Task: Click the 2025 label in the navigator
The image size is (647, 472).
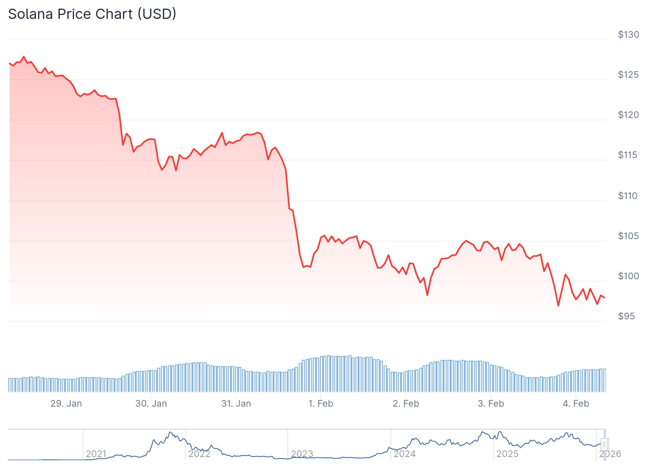Action: tap(507, 454)
